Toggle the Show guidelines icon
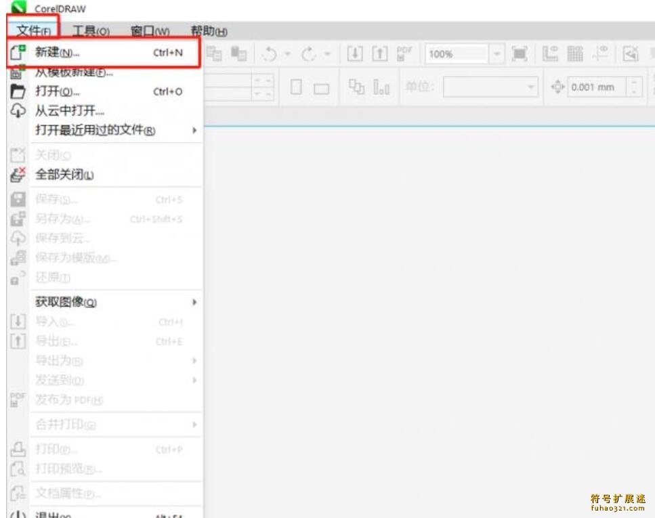The width and height of the screenshot is (655, 518). click(x=600, y=53)
